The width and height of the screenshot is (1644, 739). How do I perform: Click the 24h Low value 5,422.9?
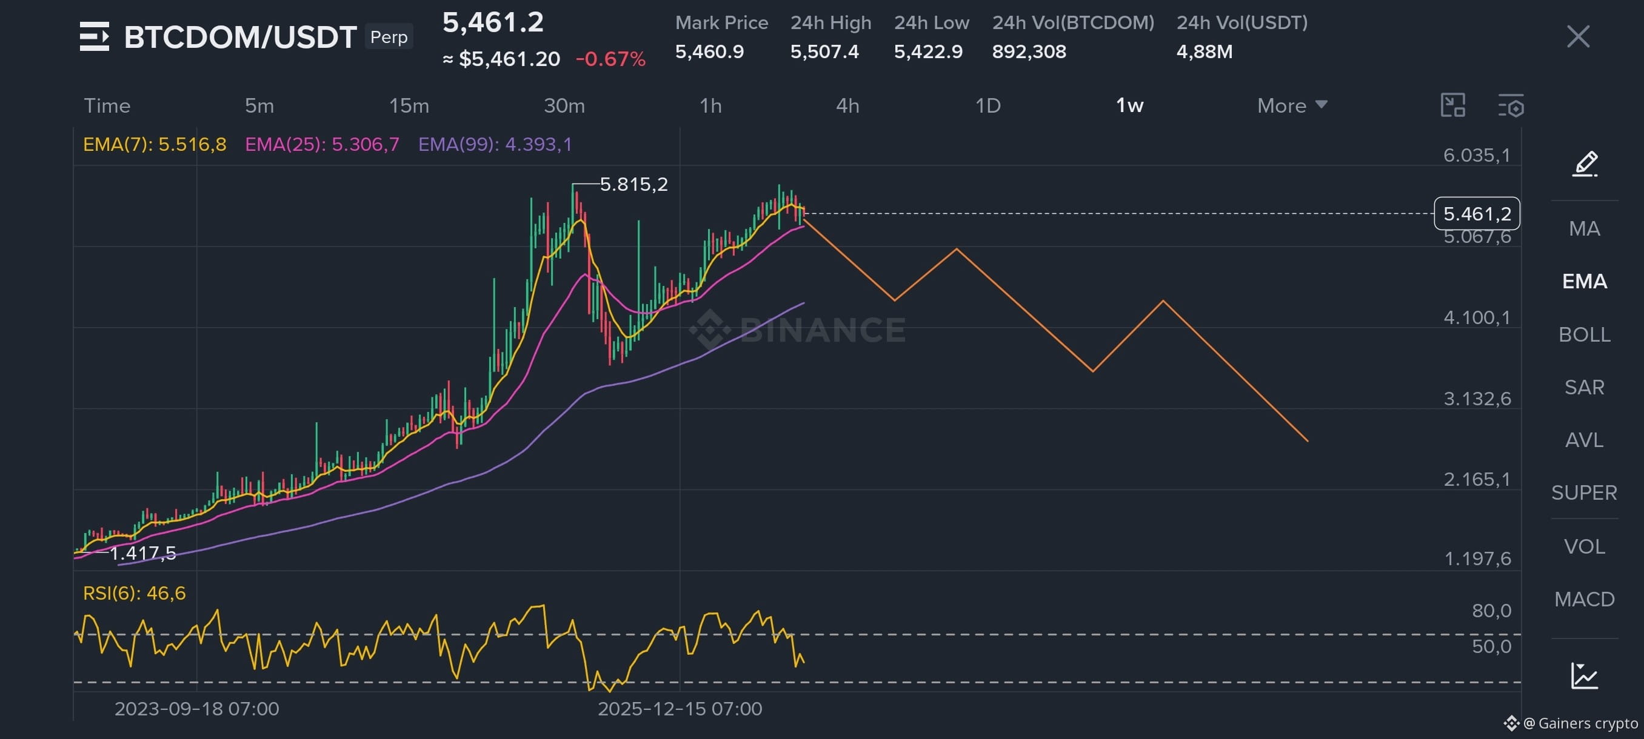928,51
